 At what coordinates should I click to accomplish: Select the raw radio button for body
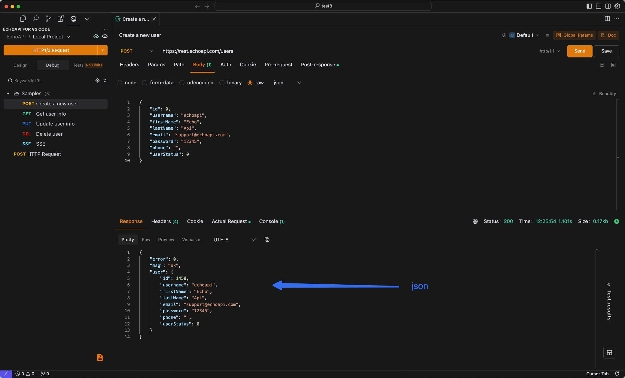pos(250,83)
